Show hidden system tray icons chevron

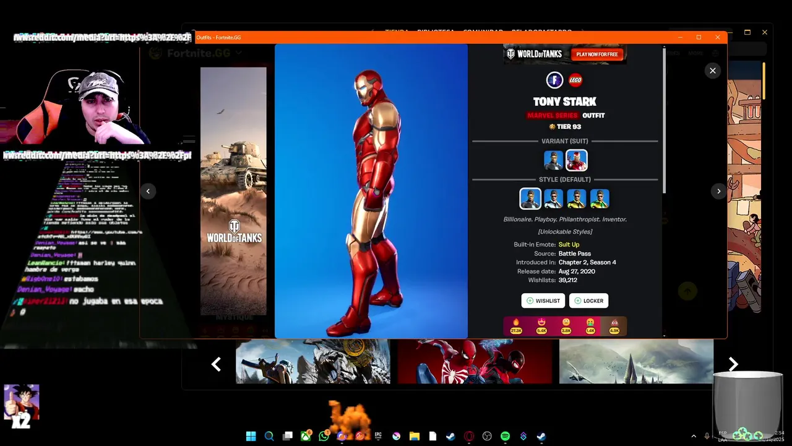click(693, 436)
